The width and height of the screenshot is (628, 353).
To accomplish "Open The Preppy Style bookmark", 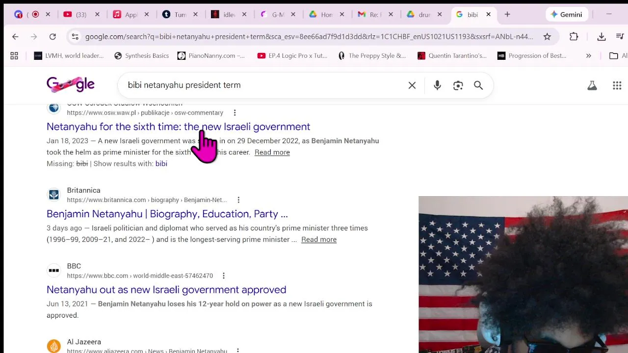I will tap(372, 56).
